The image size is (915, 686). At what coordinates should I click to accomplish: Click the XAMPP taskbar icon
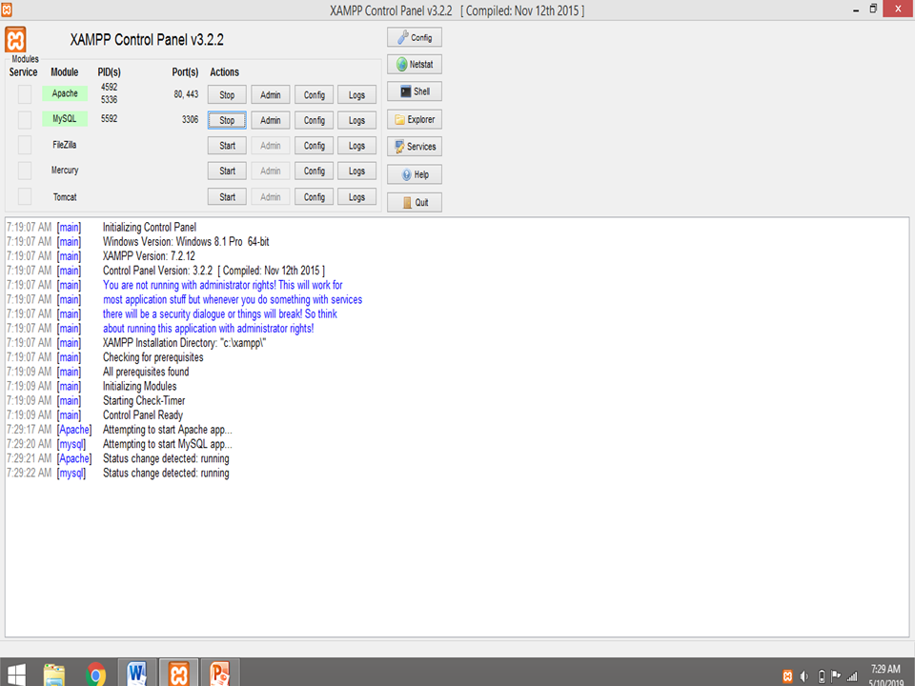178,674
